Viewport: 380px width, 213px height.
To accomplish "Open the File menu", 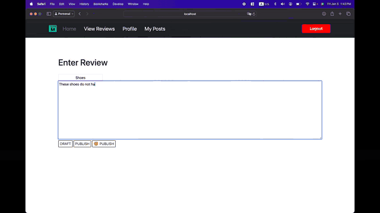I will click(x=52, y=4).
